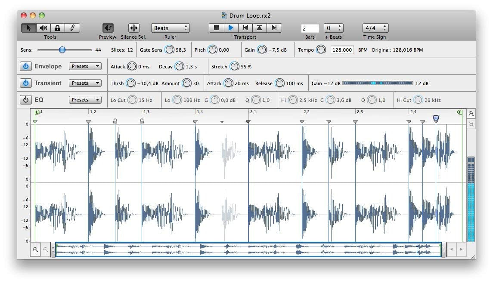Open the EQ Presets menu
The image size is (493, 283).
(x=85, y=100)
